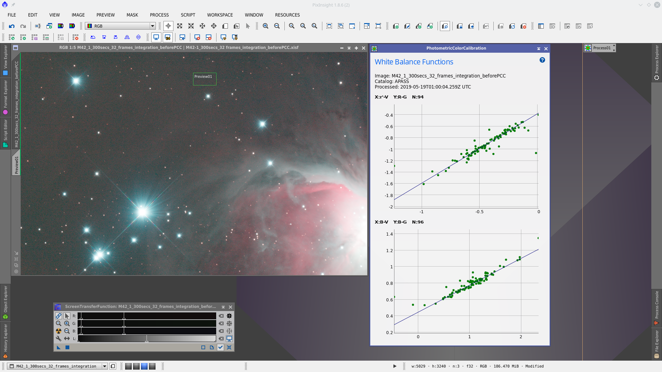
Task: Click the help question mark in White Balance Functions
Action: (x=542, y=60)
